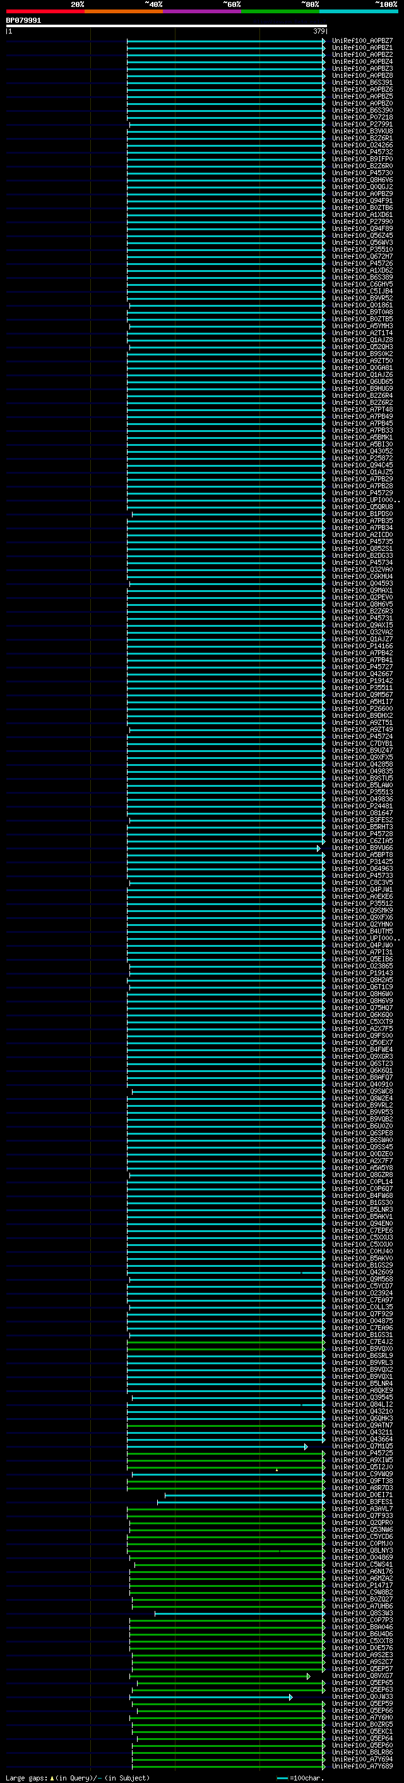The height and width of the screenshot is (1783, 404).
Task: Click the cyan scale bar legend line
Action: (282, 1777)
